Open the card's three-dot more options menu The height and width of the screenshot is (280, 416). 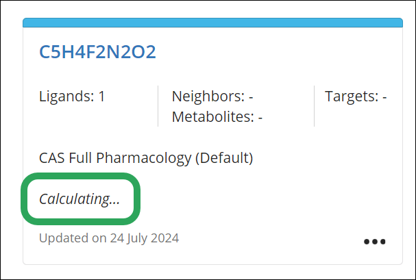click(375, 242)
